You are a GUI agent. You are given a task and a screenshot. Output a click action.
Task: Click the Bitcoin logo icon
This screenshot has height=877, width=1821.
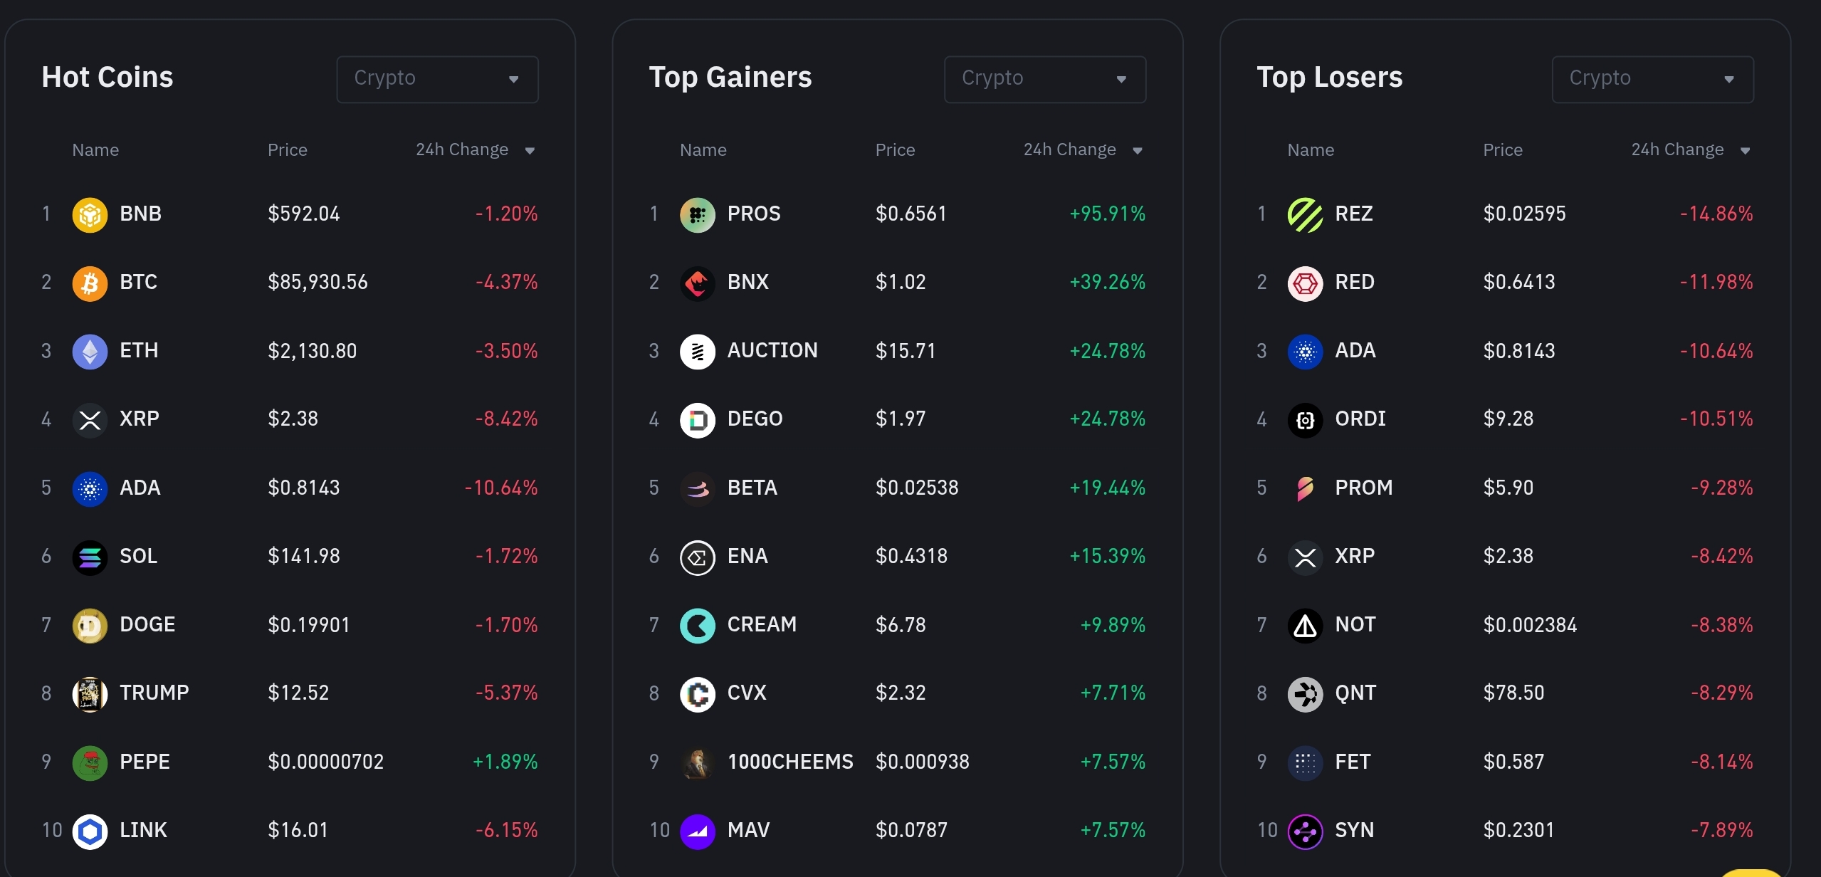click(90, 283)
